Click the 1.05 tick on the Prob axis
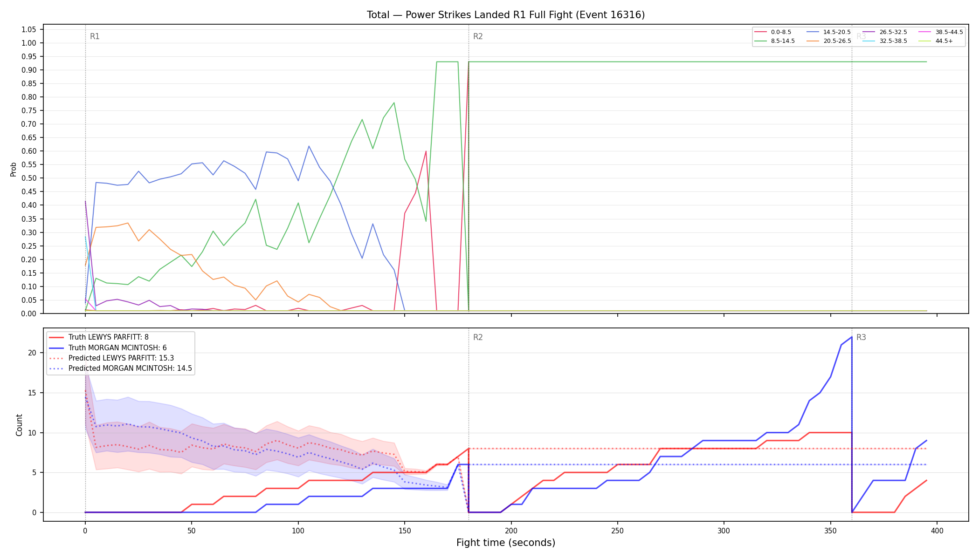 click(x=28, y=29)
